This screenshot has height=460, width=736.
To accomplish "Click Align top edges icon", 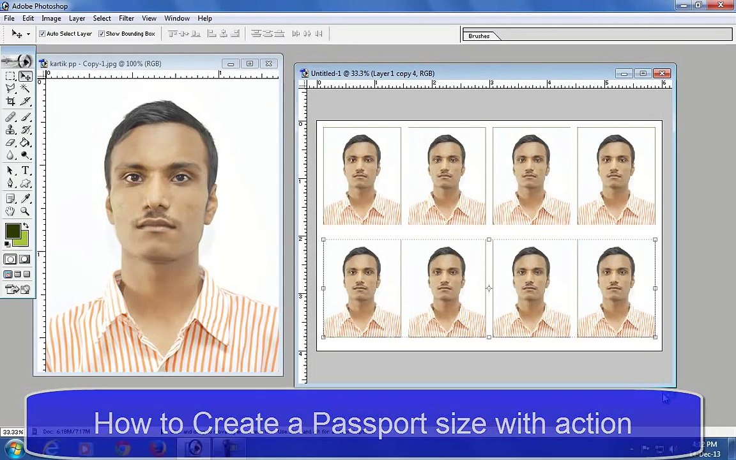I will tap(173, 34).
